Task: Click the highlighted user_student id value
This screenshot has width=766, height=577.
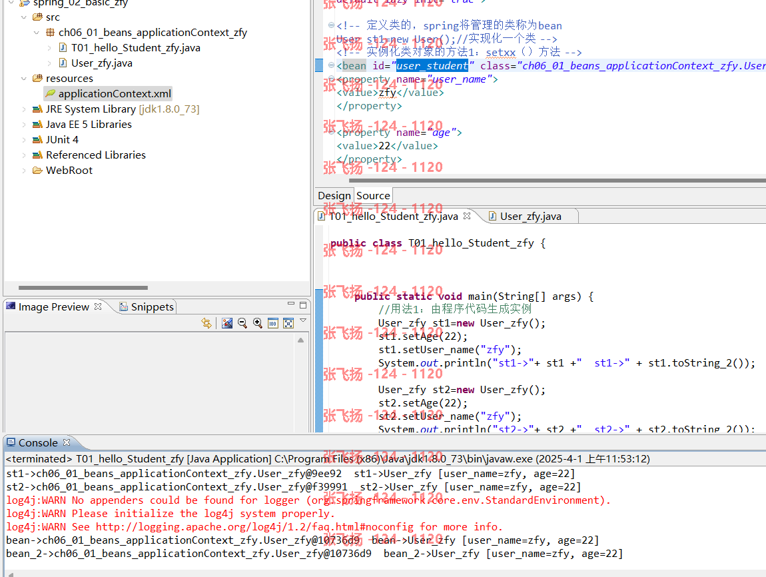Action: (x=432, y=65)
